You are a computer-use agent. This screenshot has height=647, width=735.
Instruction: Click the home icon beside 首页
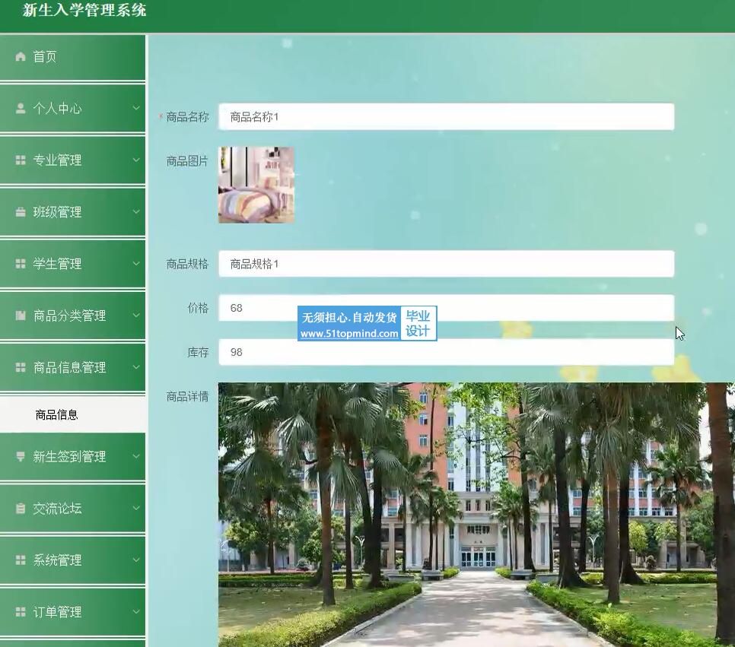point(20,57)
